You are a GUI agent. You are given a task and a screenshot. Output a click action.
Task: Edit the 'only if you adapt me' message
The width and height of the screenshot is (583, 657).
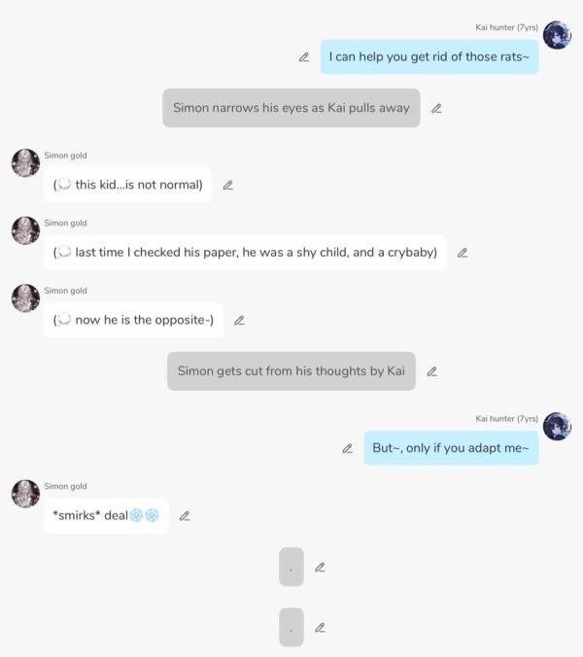click(347, 449)
